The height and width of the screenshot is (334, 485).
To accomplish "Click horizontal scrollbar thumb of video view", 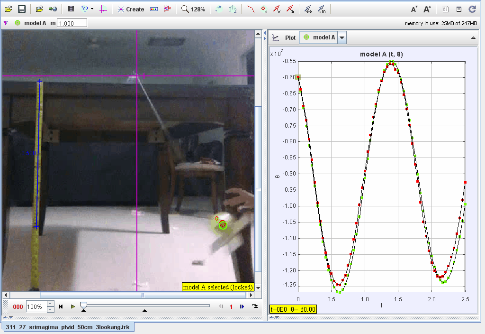I will pos(143,295).
